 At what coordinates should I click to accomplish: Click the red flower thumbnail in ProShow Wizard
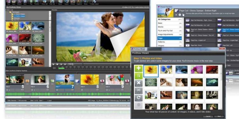[212, 69]
